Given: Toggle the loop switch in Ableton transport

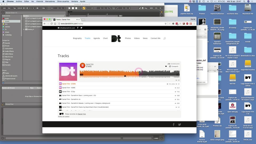Looking at the screenshot, I should [114, 8].
